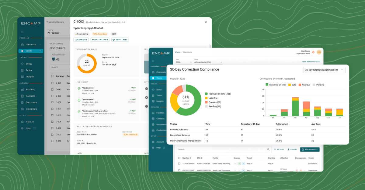Open Filters in the Manifests window
Image resolution: width=365 pixels, height=190 pixels.
tap(279, 149)
